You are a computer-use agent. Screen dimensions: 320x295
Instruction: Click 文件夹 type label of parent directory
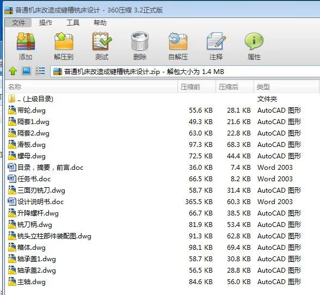267,99
